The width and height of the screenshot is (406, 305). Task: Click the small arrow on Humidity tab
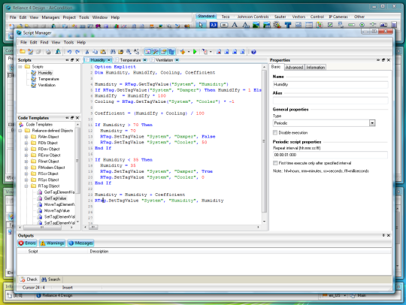point(109,60)
